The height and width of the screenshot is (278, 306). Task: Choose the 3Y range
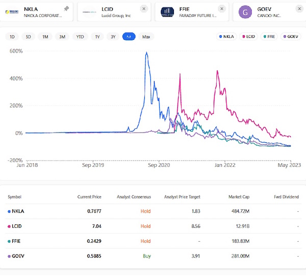click(x=113, y=37)
